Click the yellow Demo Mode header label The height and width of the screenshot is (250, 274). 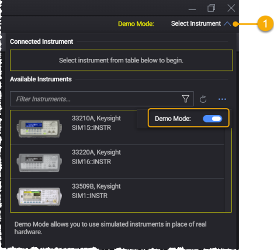pos(136,24)
